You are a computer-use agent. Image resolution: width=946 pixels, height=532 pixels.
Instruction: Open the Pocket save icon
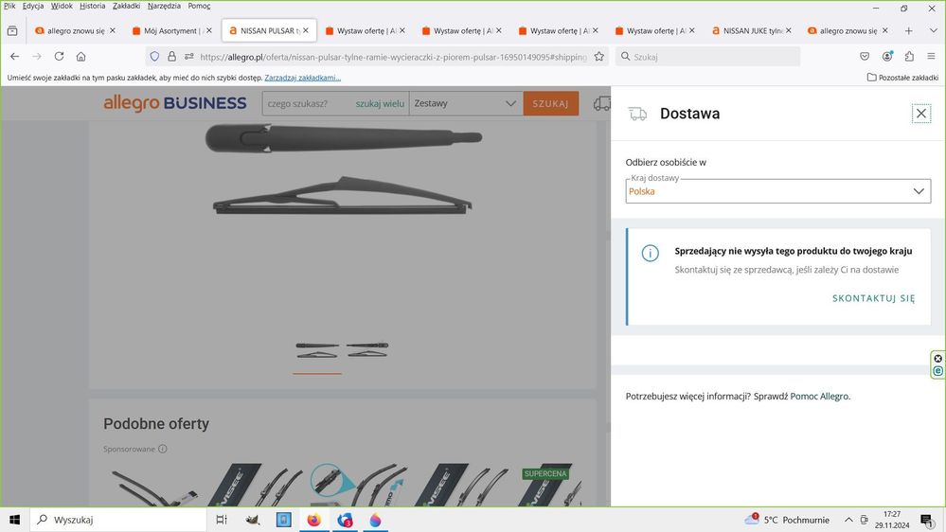point(865,56)
